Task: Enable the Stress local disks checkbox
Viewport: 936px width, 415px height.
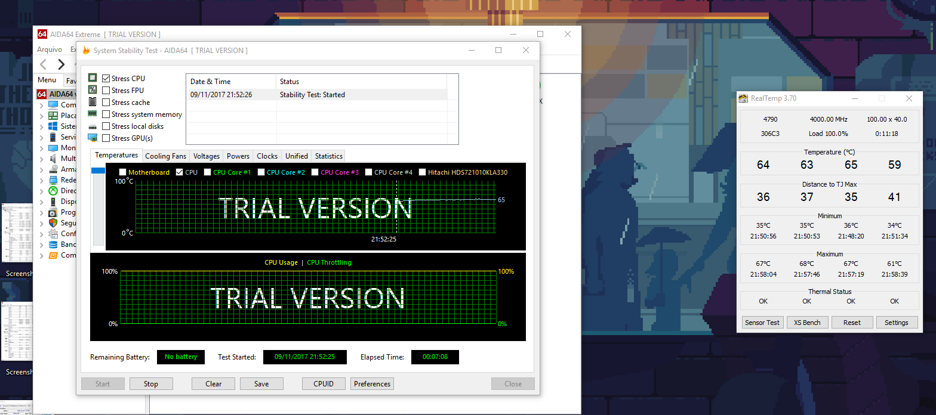Action: pyautogui.click(x=106, y=126)
